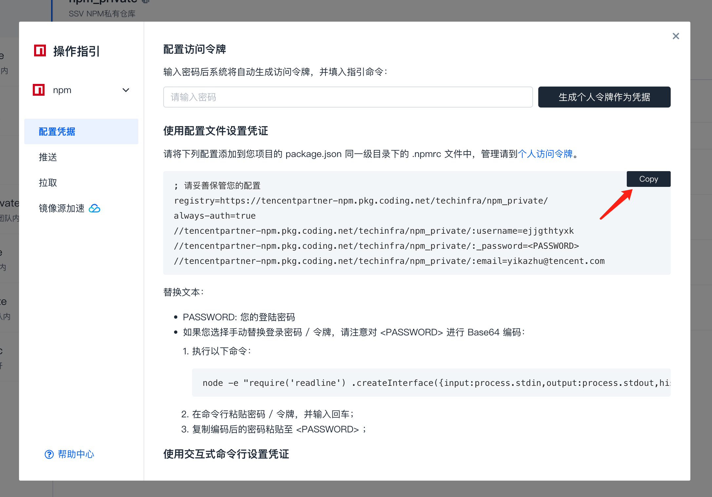Click the username=ejjgthtyxk config line
Viewport: 712px width, 497px height.
[x=374, y=231]
